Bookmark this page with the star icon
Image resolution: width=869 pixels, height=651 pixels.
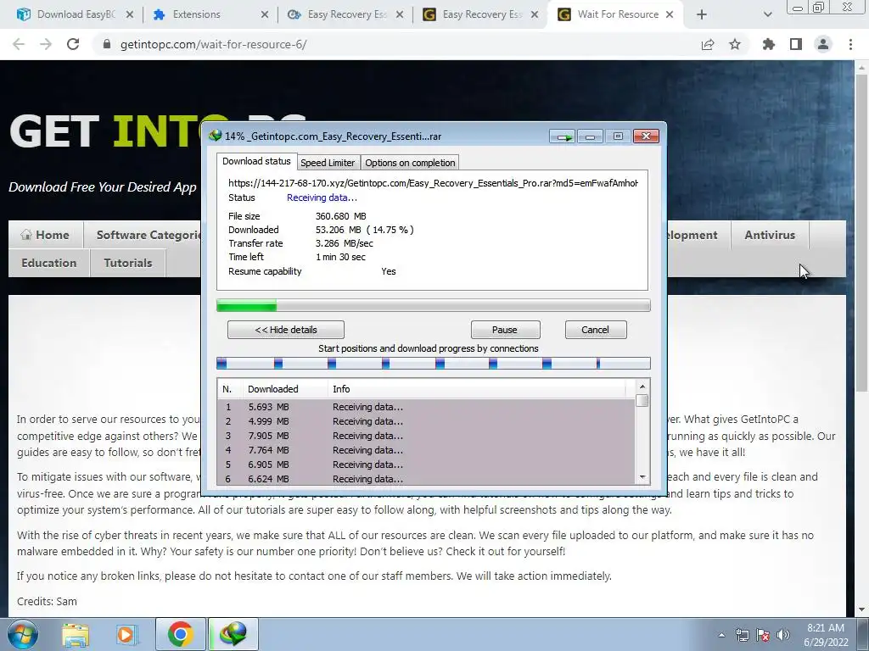tap(735, 44)
